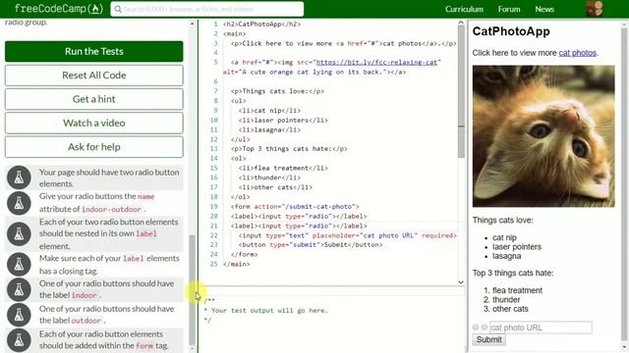This screenshot has height=353, width=629.
Task: Click line 10 laser pointers code
Action: [x=283, y=120]
